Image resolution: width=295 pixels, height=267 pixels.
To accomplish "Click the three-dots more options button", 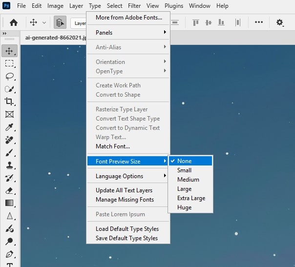I will point(259,22).
